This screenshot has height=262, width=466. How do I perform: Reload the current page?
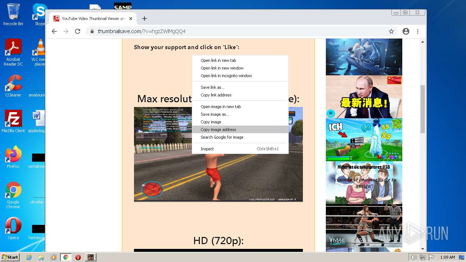(78, 31)
